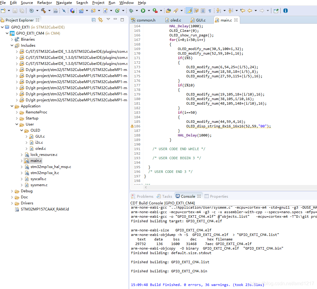317x289 pixels.
Task: Toggle Mark Occurrences highlighter icon
Action: point(189,11)
